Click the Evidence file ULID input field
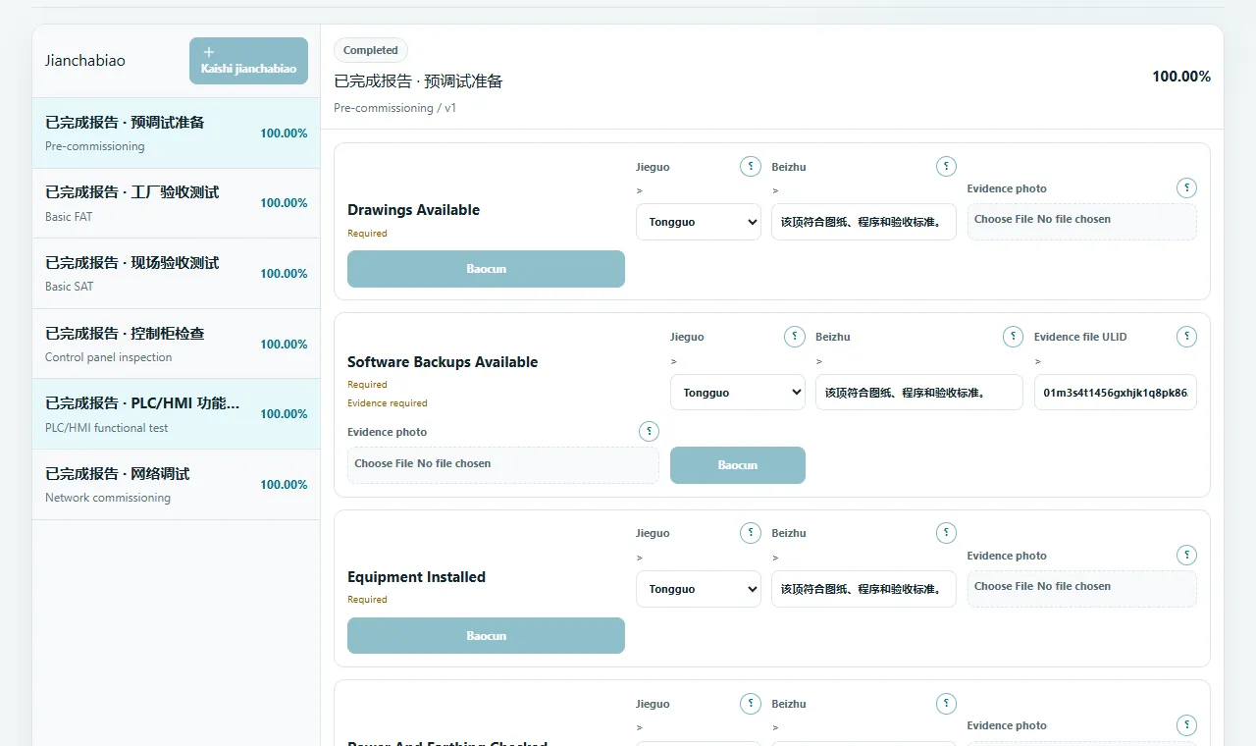This screenshot has height=746, width=1256. click(x=1116, y=393)
